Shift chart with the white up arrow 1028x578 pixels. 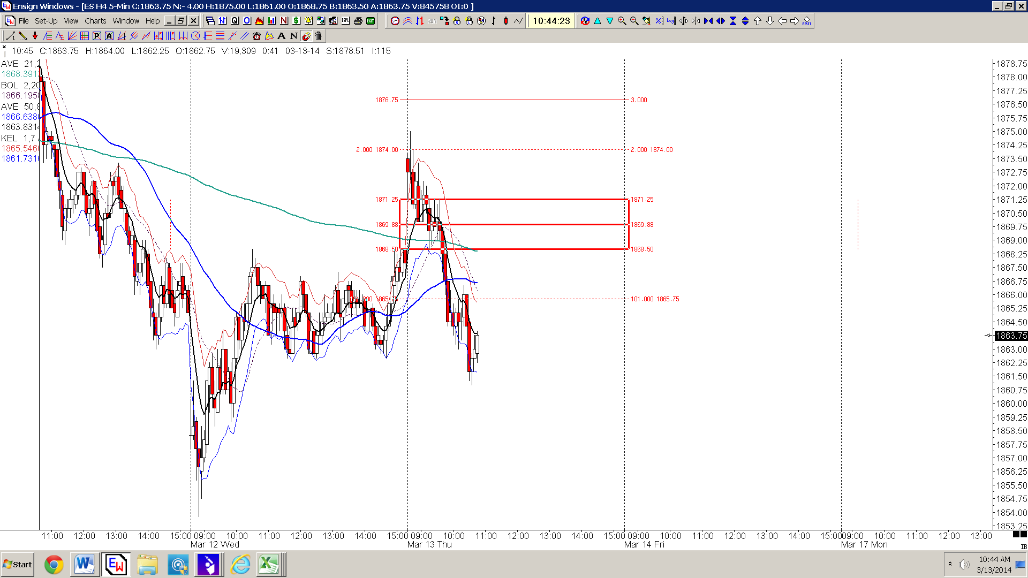pyautogui.click(x=758, y=21)
